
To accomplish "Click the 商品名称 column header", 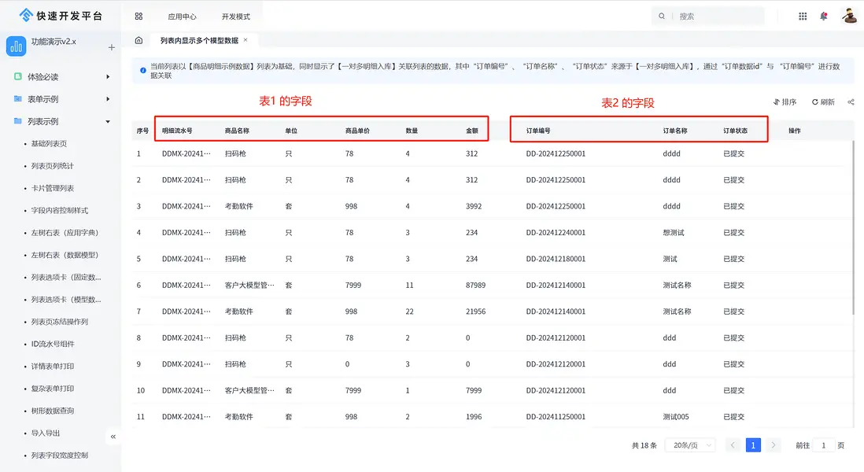I will [x=237, y=131].
